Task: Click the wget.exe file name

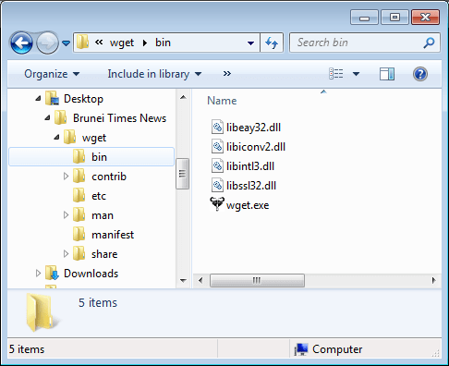Action: point(248,205)
